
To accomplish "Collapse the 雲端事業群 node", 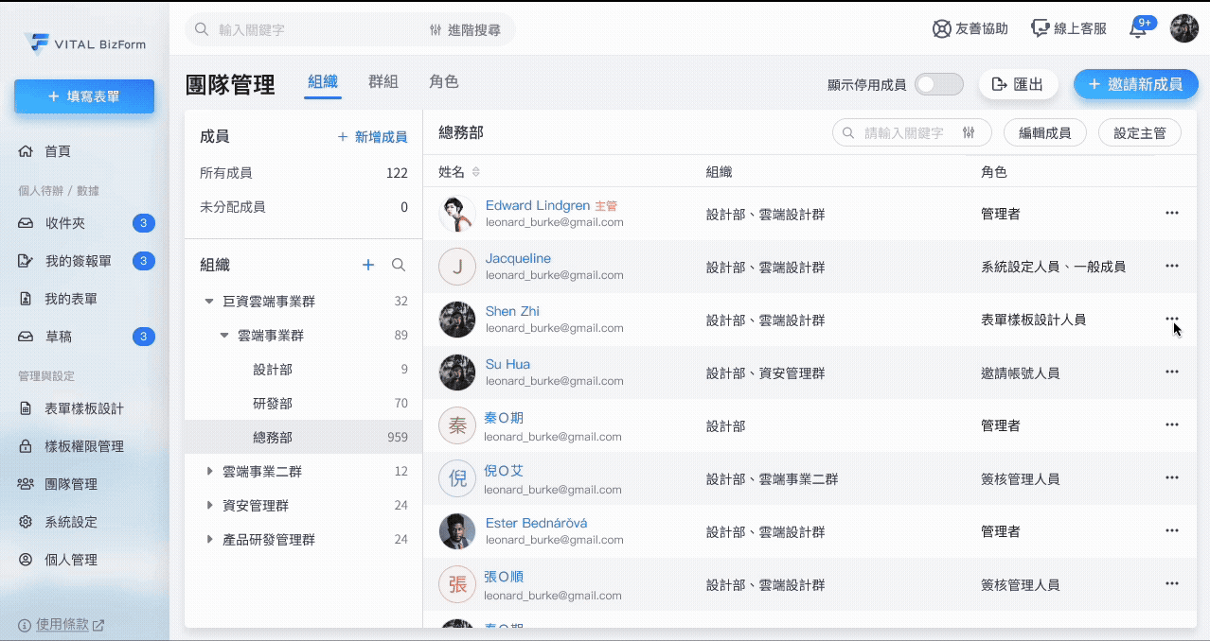I will tap(224, 336).
